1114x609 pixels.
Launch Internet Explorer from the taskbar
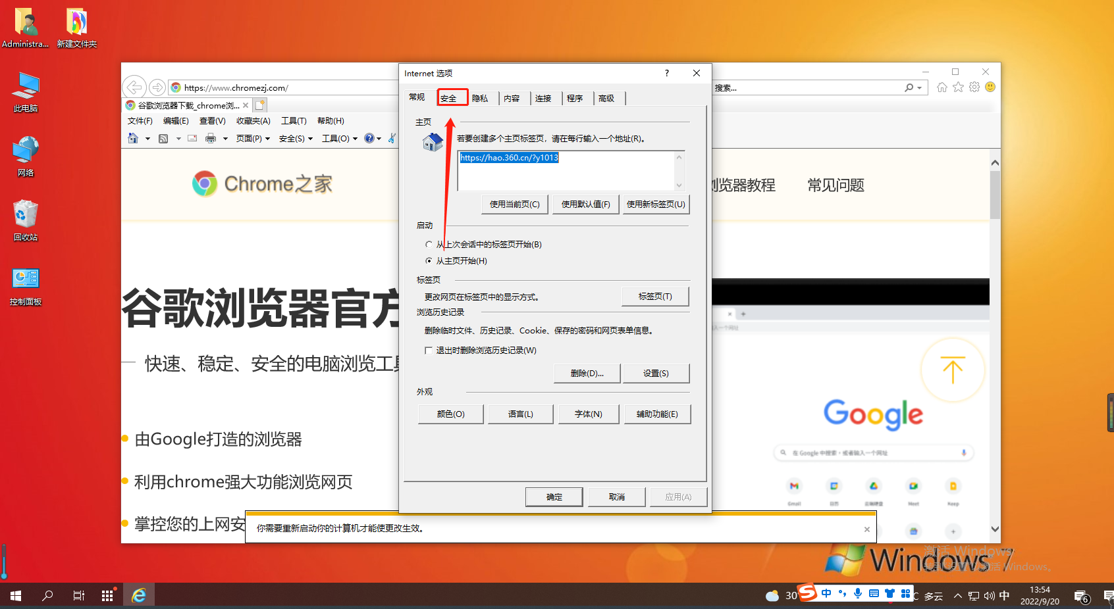click(138, 595)
